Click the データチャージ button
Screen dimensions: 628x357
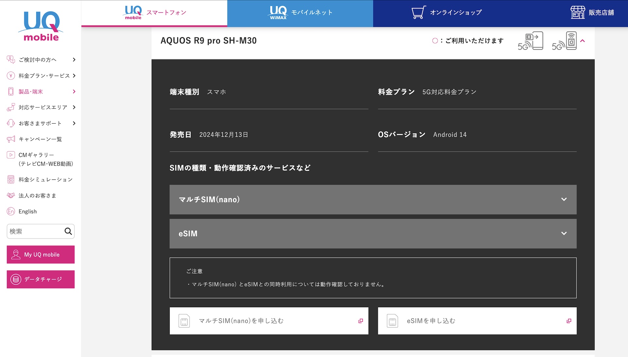(41, 279)
